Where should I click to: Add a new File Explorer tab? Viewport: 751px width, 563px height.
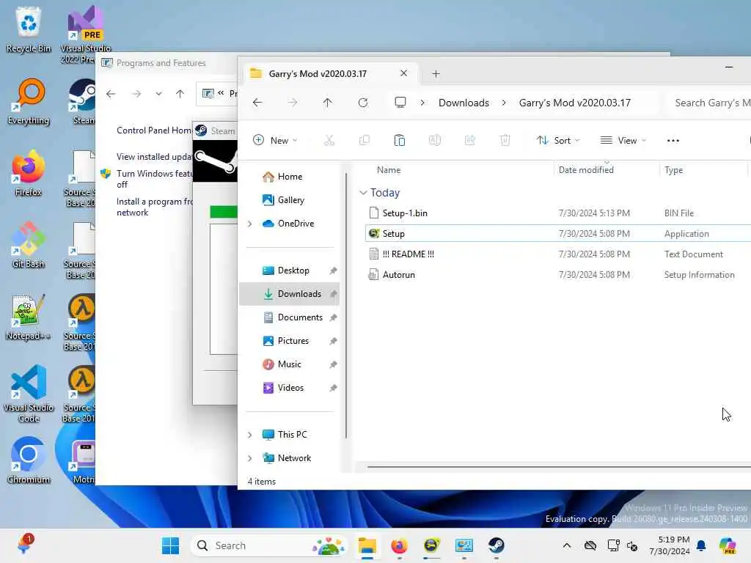pyautogui.click(x=436, y=74)
